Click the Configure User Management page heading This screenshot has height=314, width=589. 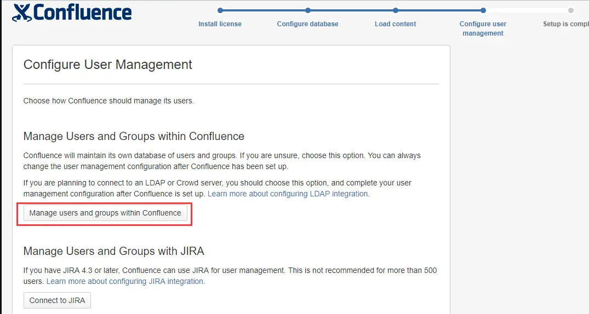(108, 65)
